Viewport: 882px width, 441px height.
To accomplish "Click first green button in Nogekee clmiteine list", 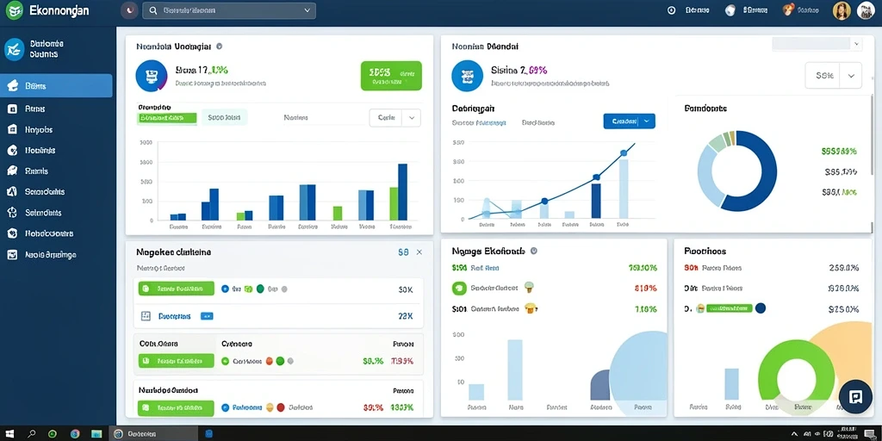I will (176, 289).
